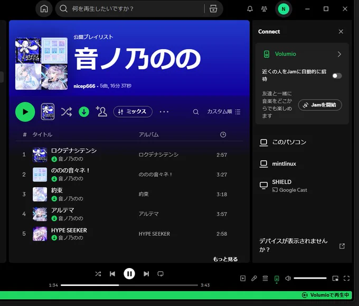Open the nicep666 profile link

(84, 86)
